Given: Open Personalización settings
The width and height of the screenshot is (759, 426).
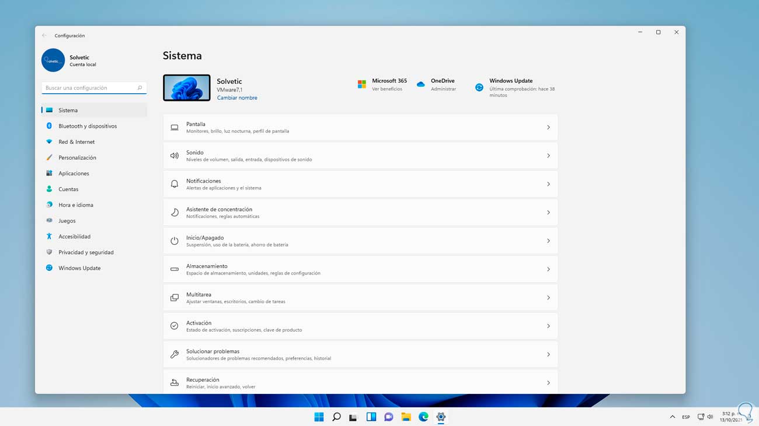Looking at the screenshot, I should (x=94, y=157).
